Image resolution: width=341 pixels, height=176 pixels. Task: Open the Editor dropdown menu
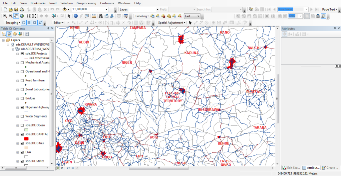pos(59,23)
